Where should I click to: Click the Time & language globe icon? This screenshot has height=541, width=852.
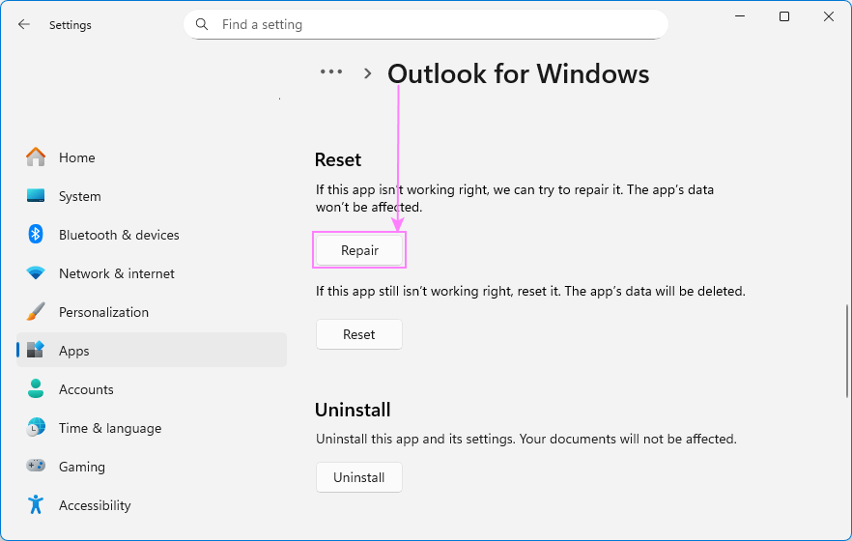pyautogui.click(x=36, y=427)
